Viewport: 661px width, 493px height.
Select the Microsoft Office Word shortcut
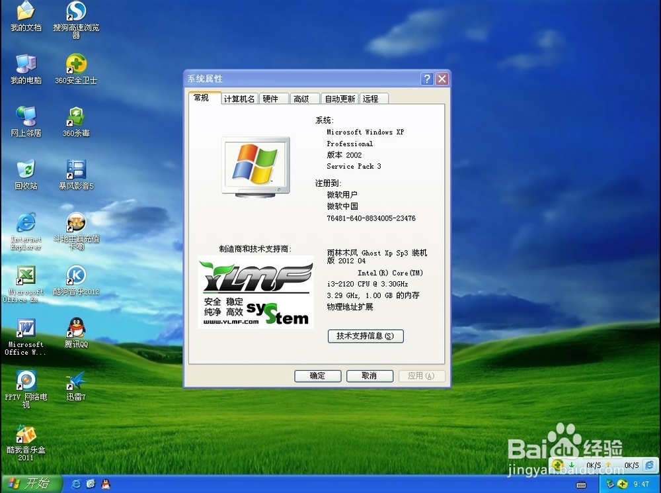tap(25, 337)
